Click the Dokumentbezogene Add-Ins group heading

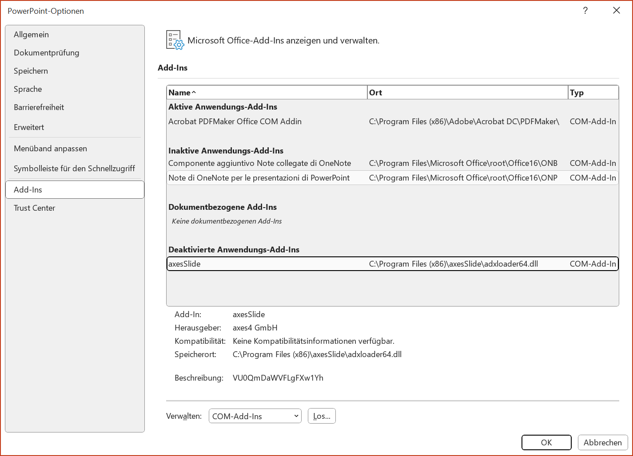pyautogui.click(x=223, y=207)
